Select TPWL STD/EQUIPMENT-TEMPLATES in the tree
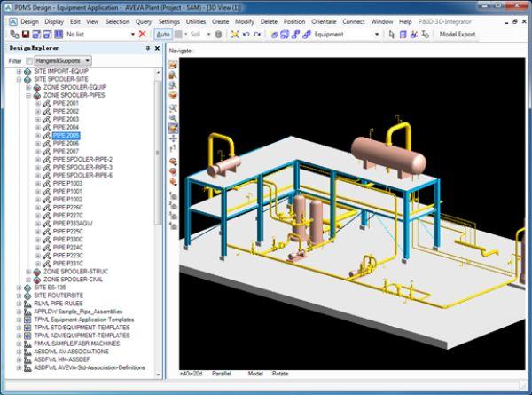 click(82, 328)
